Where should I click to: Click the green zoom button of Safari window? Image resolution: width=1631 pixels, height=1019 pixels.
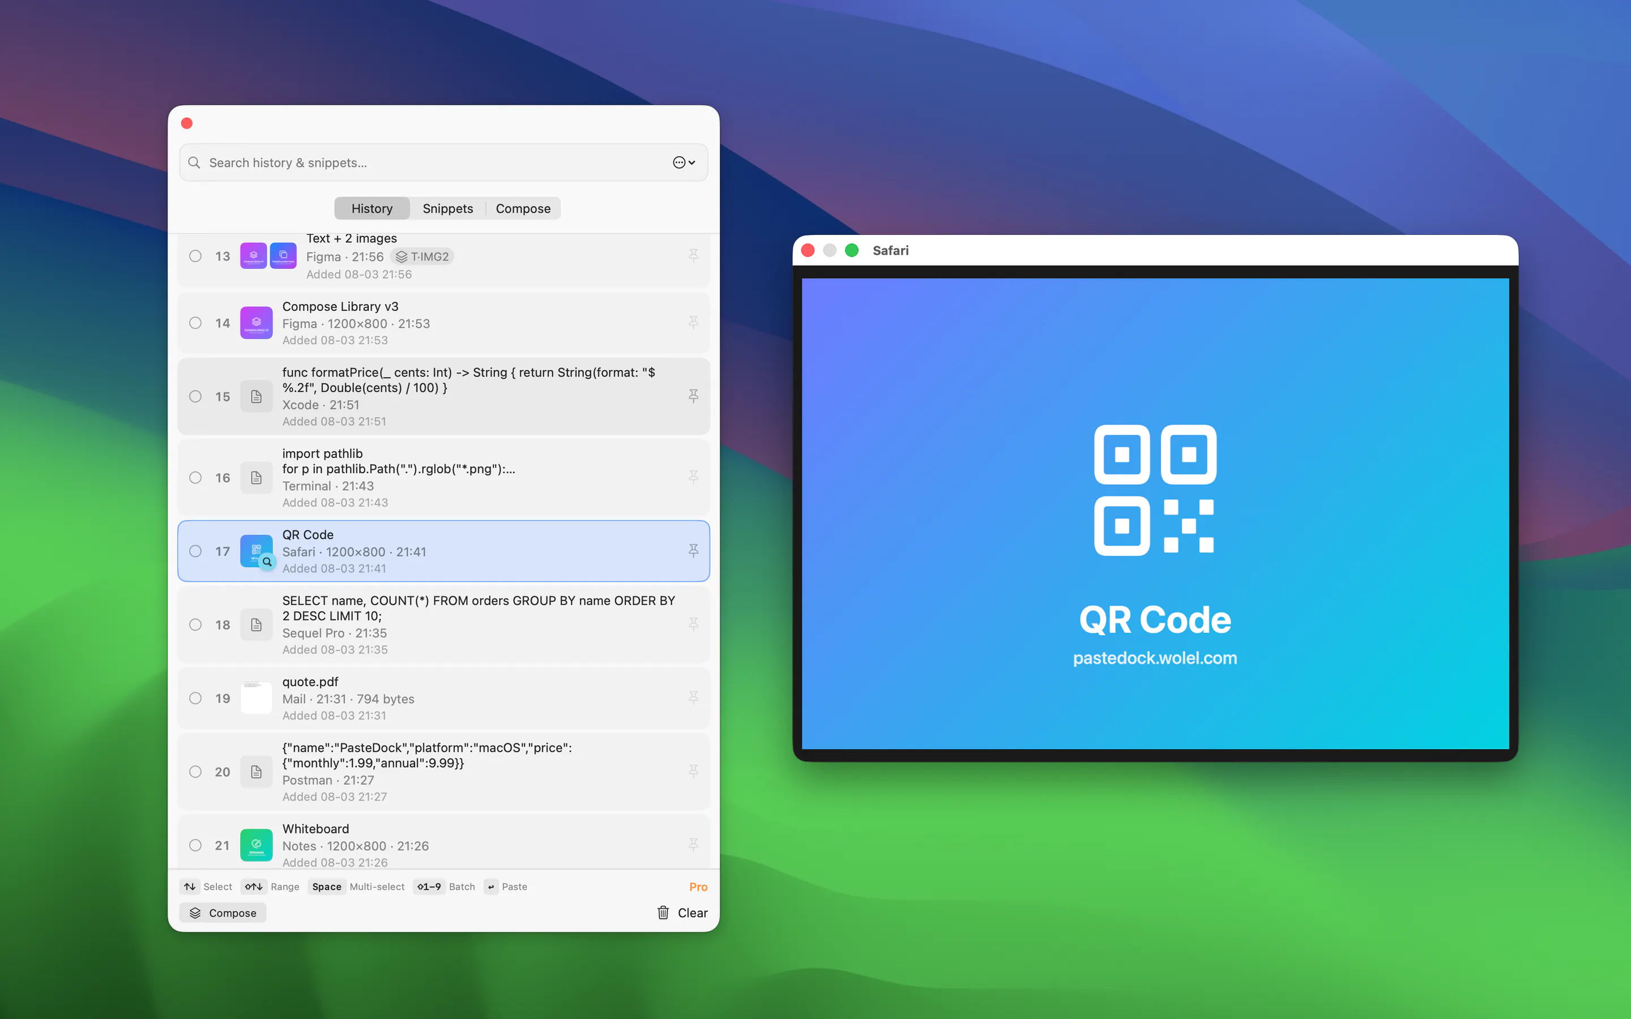point(852,251)
